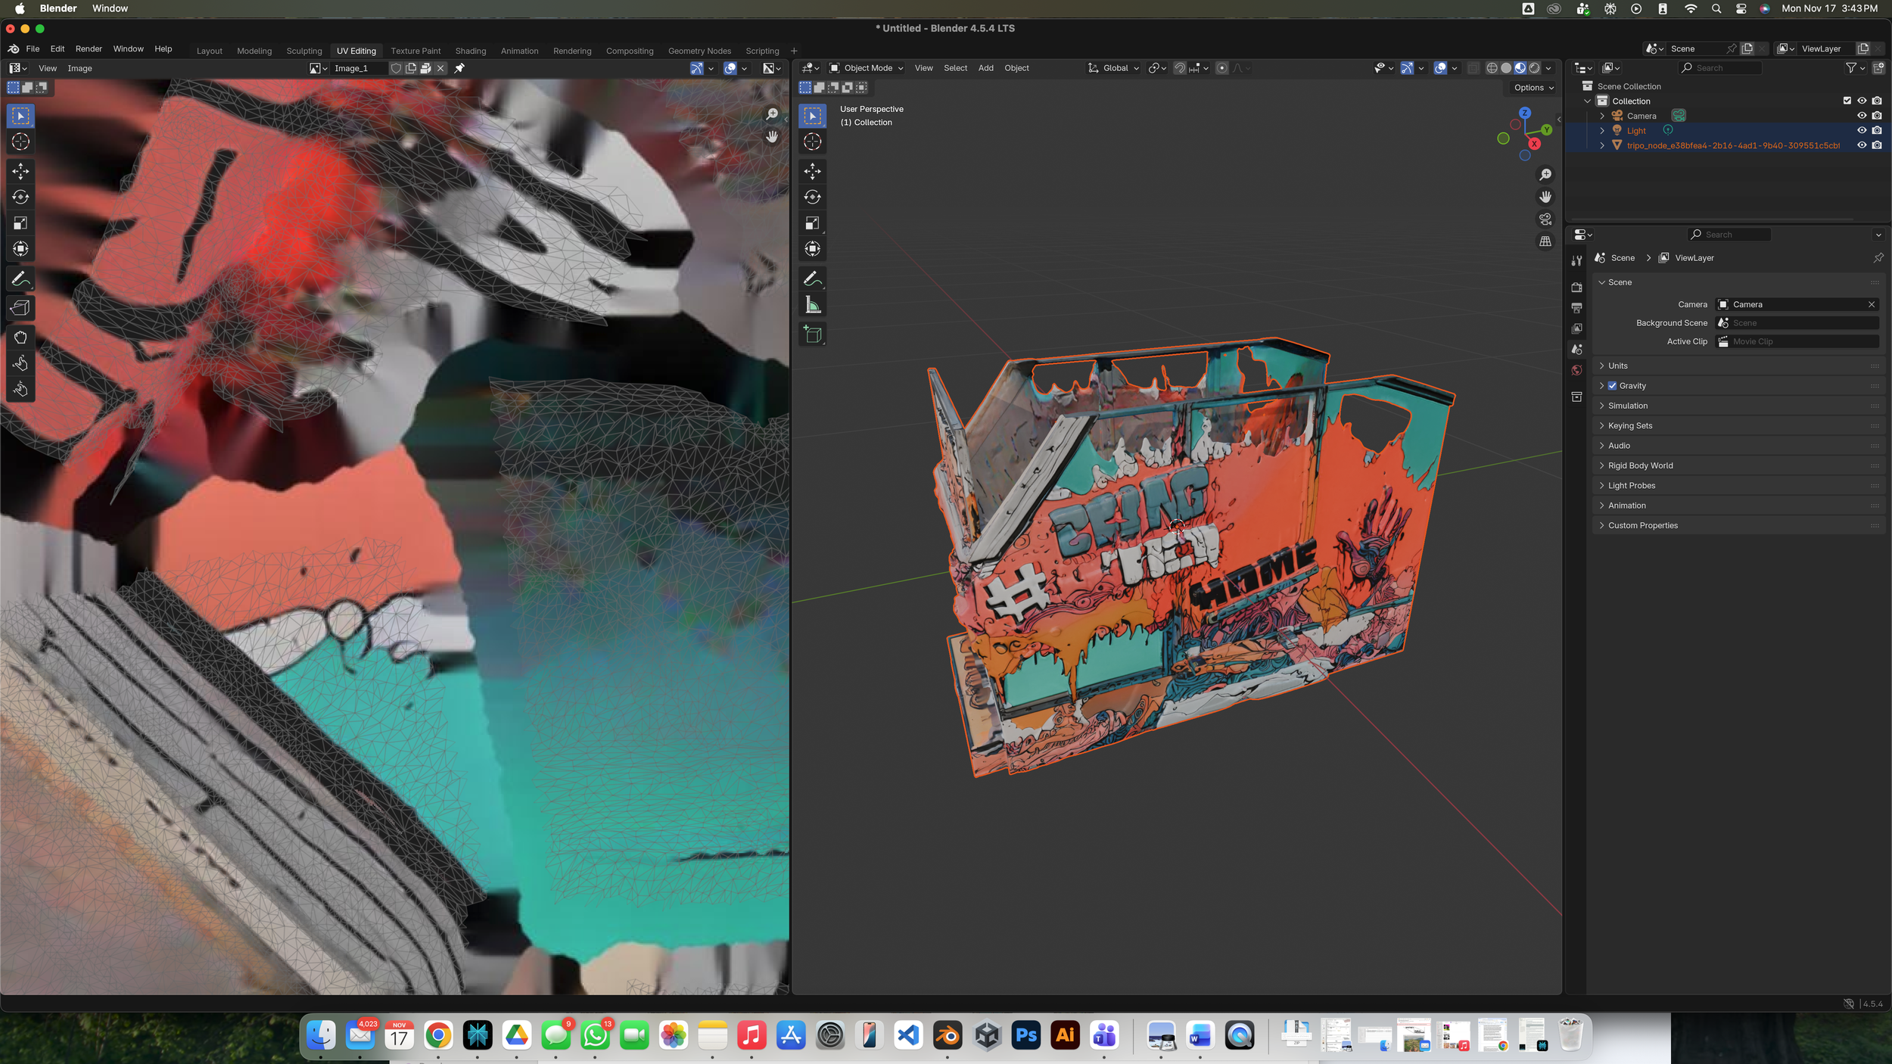
Task: Select the Annotate tool in UV editor
Action: click(x=20, y=279)
